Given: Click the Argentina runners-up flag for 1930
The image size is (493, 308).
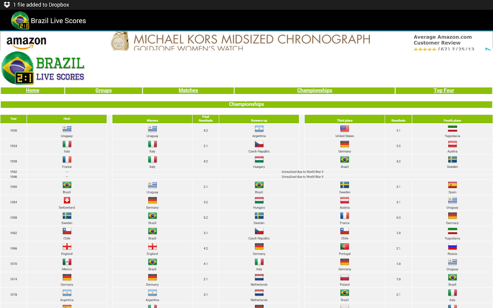Looking at the screenshot, I should click(259, 129).
